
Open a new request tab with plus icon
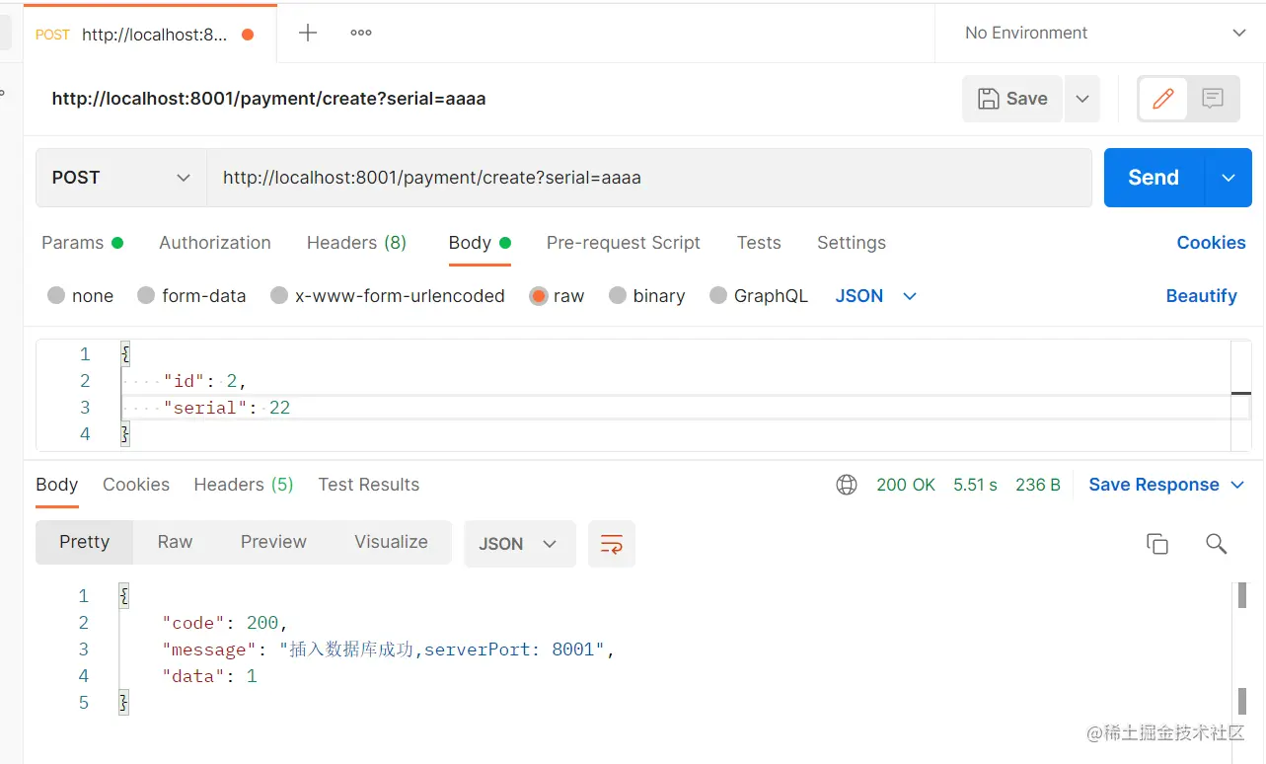click(x=308, y=33)
